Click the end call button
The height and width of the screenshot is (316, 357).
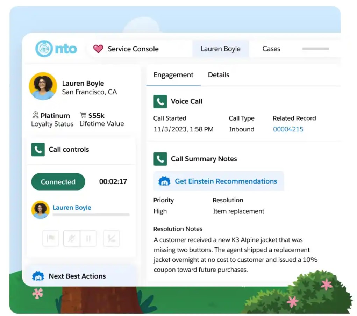pos(112,238)
